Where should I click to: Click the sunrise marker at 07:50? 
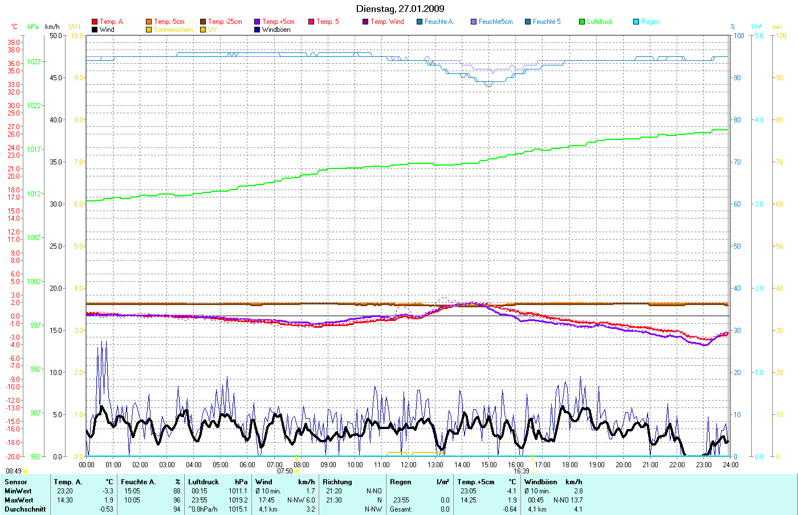(296, 471)
